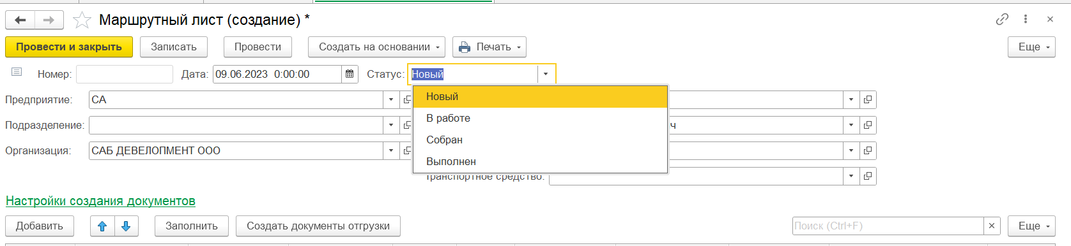Select В работе status option
1071x246 pixels.
tap(541, 119)
